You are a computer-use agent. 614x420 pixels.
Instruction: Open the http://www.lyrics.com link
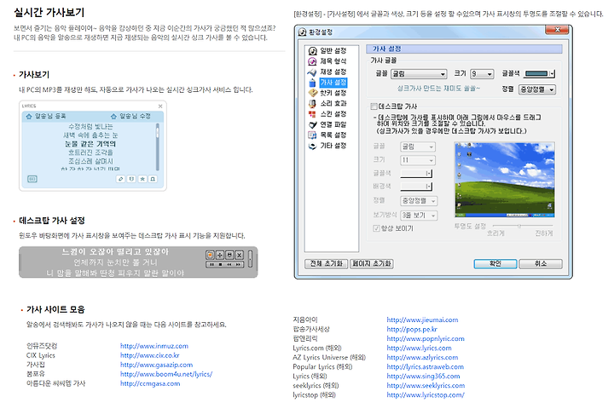pyautogui.click(x=419, y=348)
